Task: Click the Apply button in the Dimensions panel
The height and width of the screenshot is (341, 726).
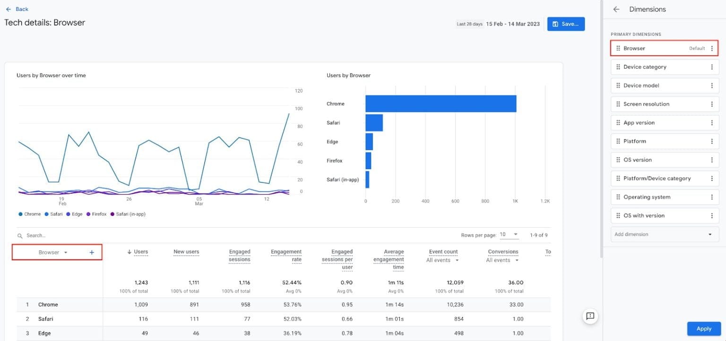Action: pyautogui.click(x=704, y=328)
